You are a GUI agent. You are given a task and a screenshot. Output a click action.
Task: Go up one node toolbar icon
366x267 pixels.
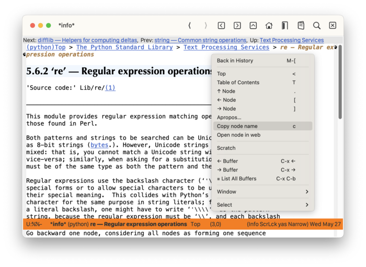[253, 26]
